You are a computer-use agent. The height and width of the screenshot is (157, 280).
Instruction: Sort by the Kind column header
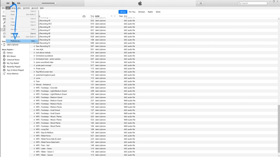click(125, 16)
